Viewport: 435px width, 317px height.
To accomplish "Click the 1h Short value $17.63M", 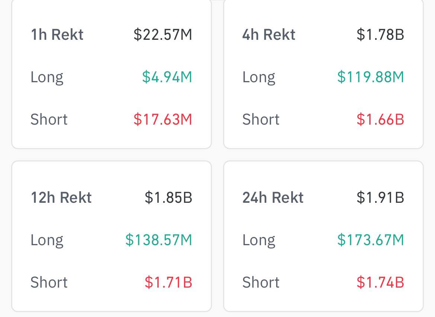I will [163, 119].
